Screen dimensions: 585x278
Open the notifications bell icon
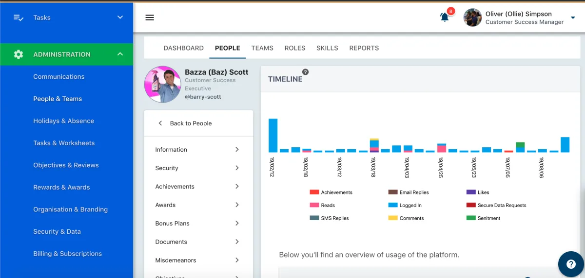445,17
